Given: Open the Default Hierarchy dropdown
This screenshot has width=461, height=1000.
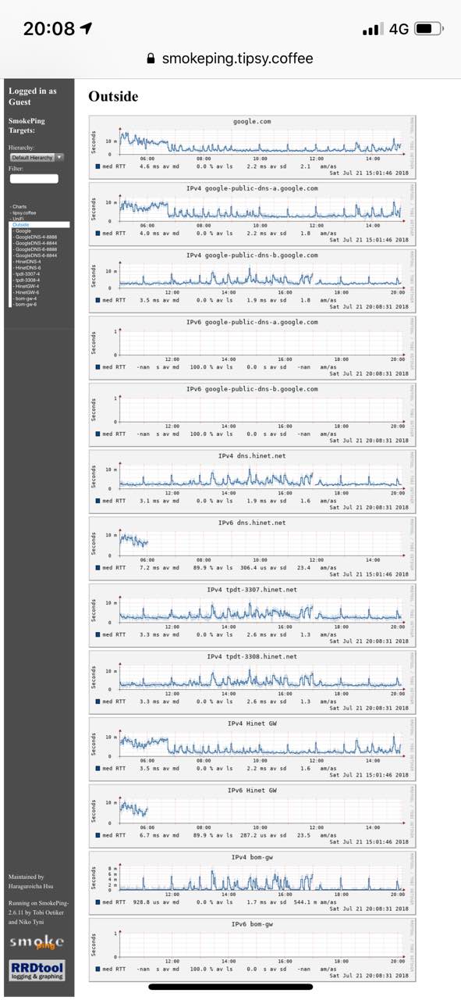Looking at the screenshot, I should 37,157.
